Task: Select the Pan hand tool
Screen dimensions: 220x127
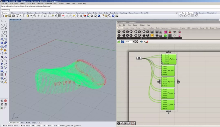Action: [x=34, y=16]
